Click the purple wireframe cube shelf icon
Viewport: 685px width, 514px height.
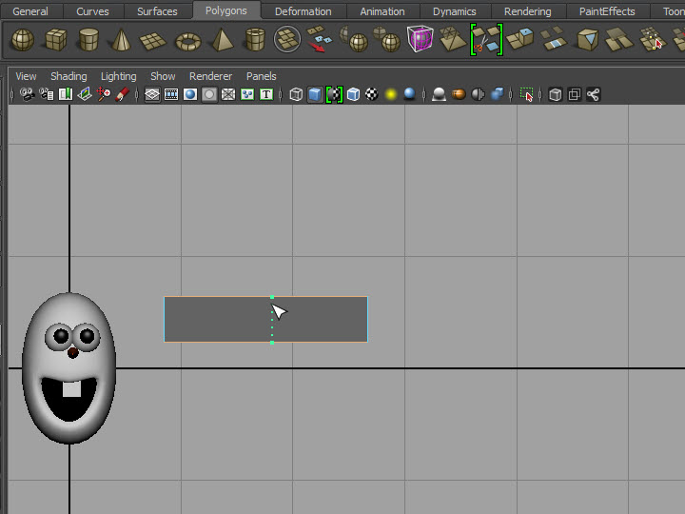(x=420, y=40)
